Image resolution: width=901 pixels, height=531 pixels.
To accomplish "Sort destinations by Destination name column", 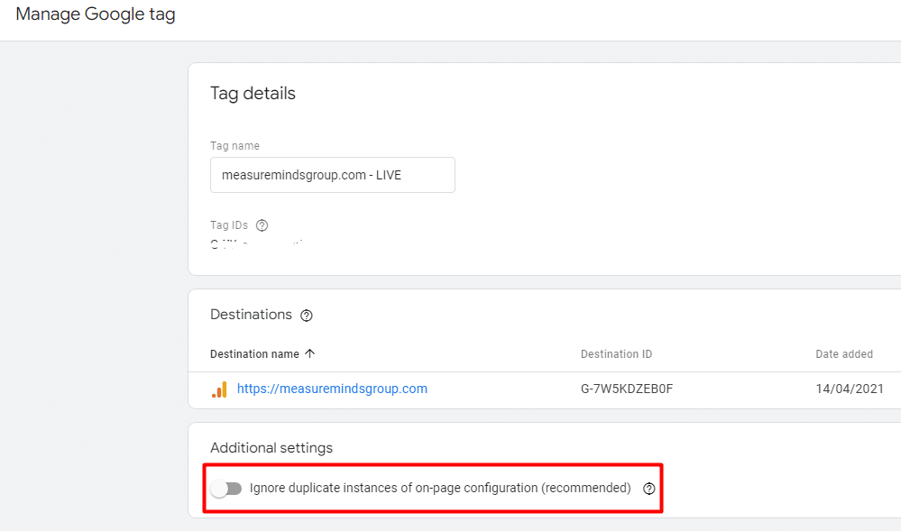I will point(262,353).
